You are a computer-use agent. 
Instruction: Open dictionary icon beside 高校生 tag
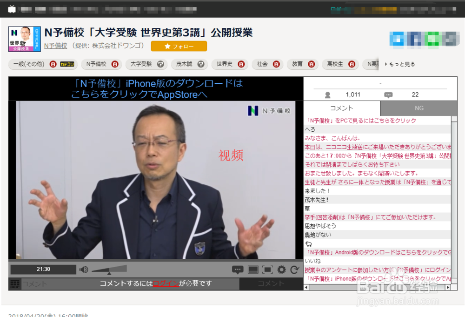pyautogui.click(x=352, y=64)
